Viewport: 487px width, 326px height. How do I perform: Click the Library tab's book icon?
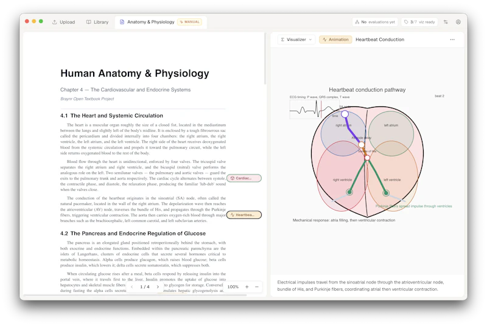click(89, 22)
